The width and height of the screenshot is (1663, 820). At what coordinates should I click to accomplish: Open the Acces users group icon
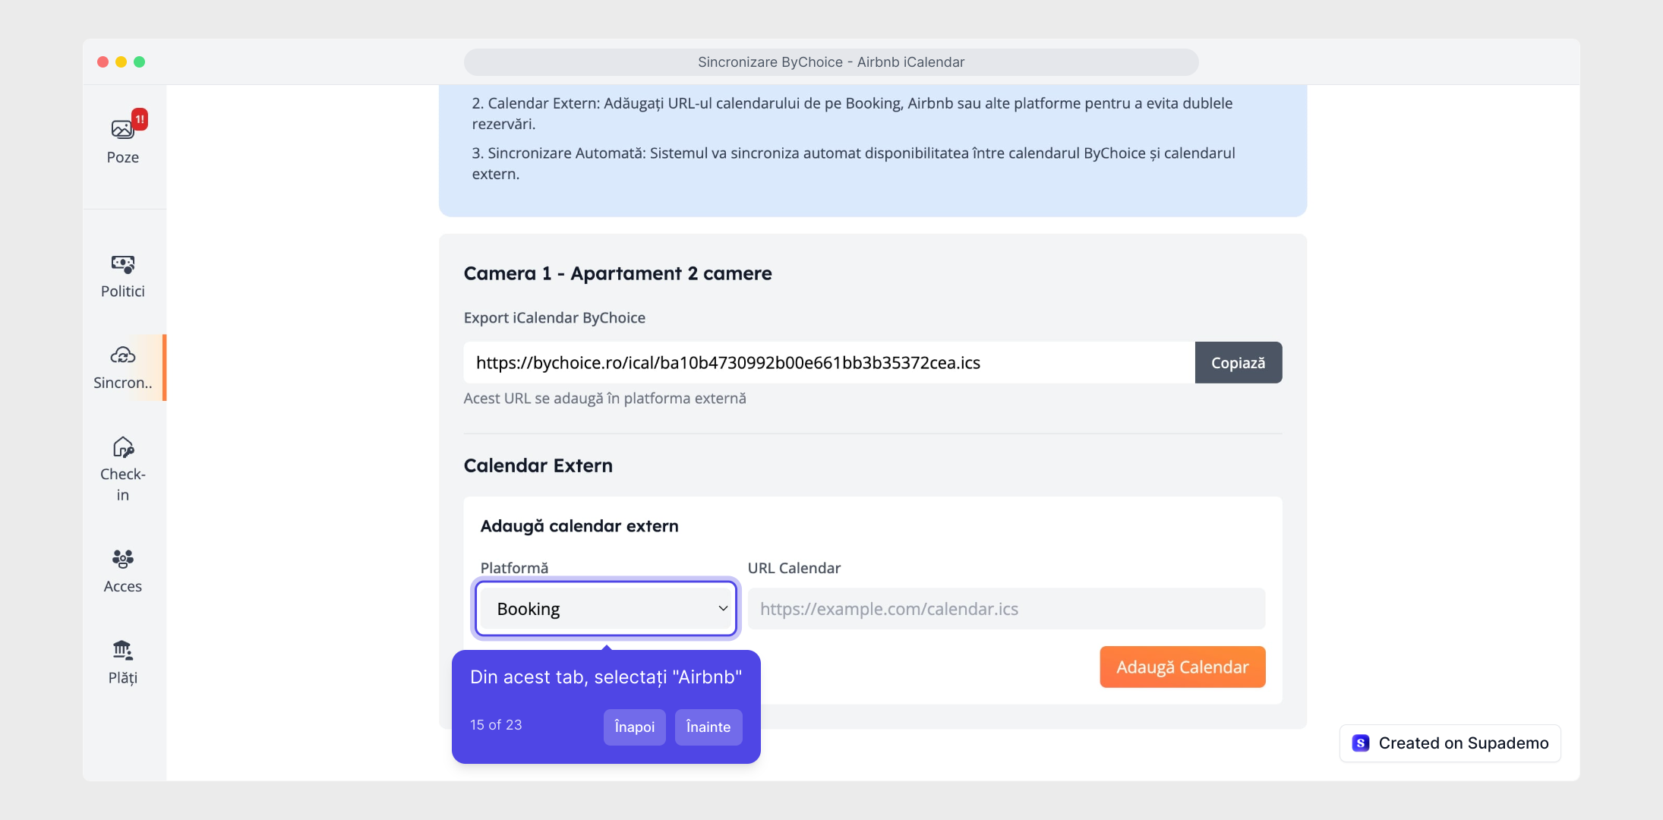(x=123, y=560)
